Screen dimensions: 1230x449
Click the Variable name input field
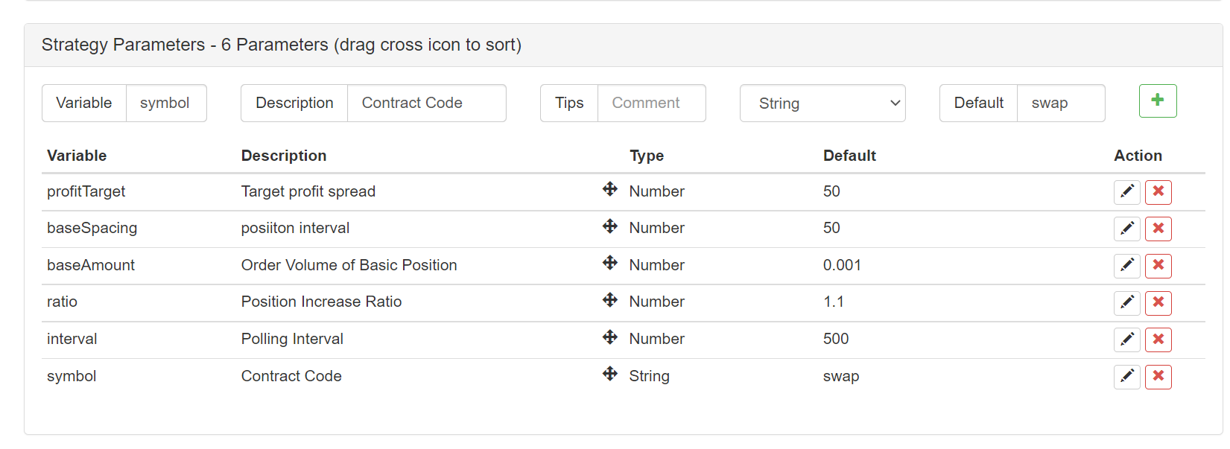[x=165, y=104]
